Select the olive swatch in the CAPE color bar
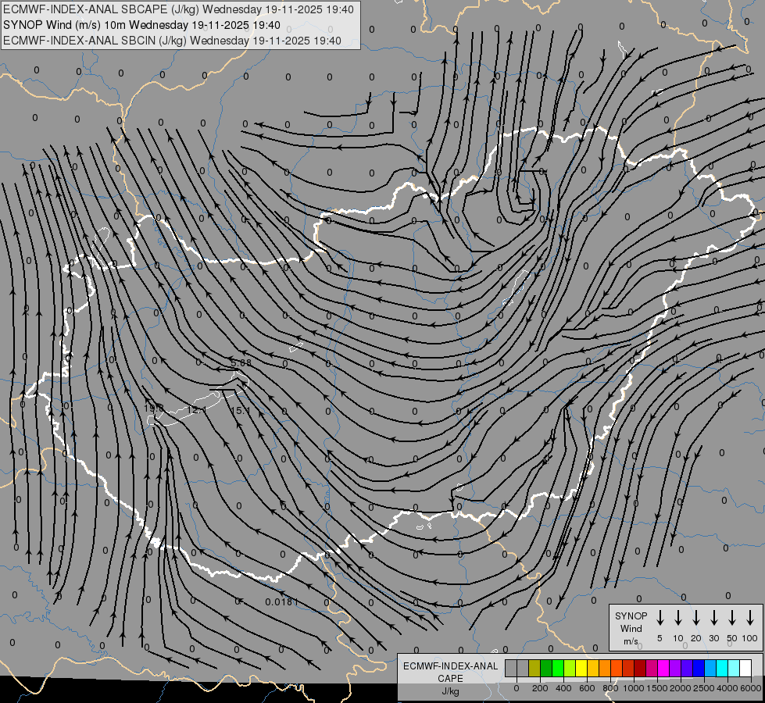Image resolution: width=765 pixels, height=703 pixels. point(534,668)
